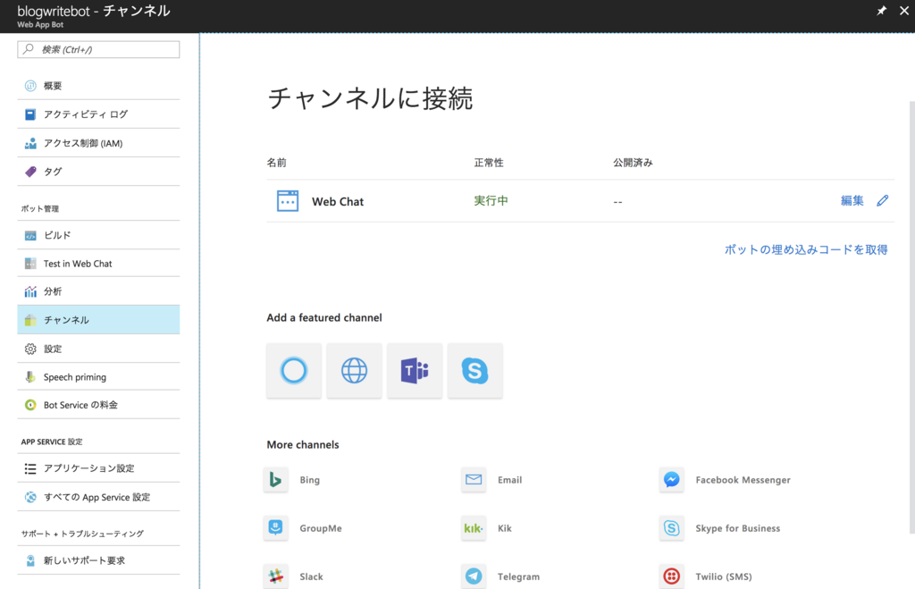Open アクティビティ ログ in the sidebar
This screenshot has height=589, width=915.
pyautogui.click(x=98, y=114)
